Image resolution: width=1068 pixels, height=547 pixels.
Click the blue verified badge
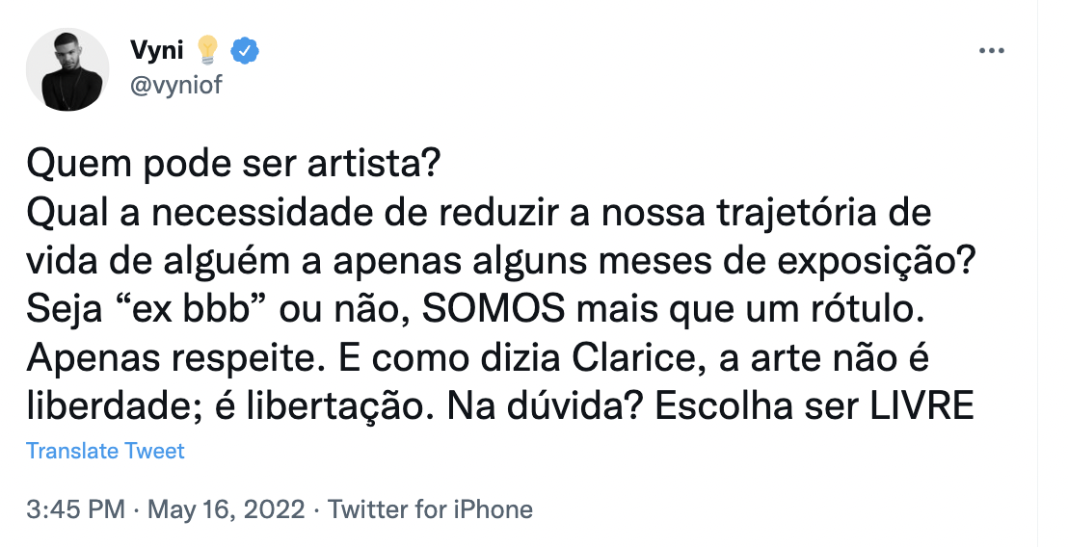click(x=247, y=49)
